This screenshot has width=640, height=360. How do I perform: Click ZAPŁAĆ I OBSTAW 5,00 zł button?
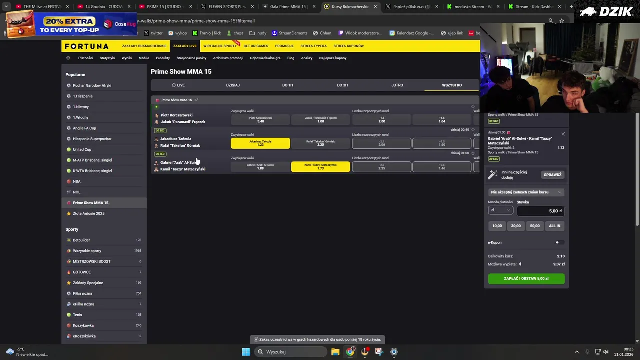pos(526,279)
